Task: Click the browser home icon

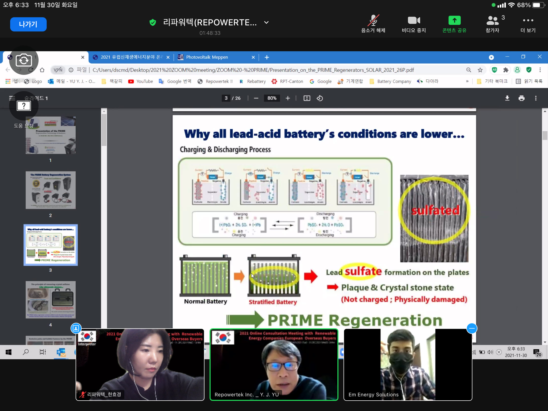Action: click(x=42, y=70)
